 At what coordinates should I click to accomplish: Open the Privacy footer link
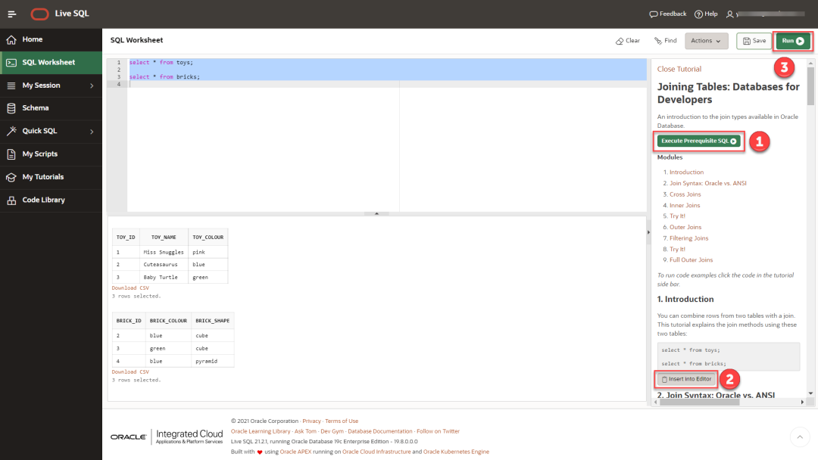tap(311, 421)
